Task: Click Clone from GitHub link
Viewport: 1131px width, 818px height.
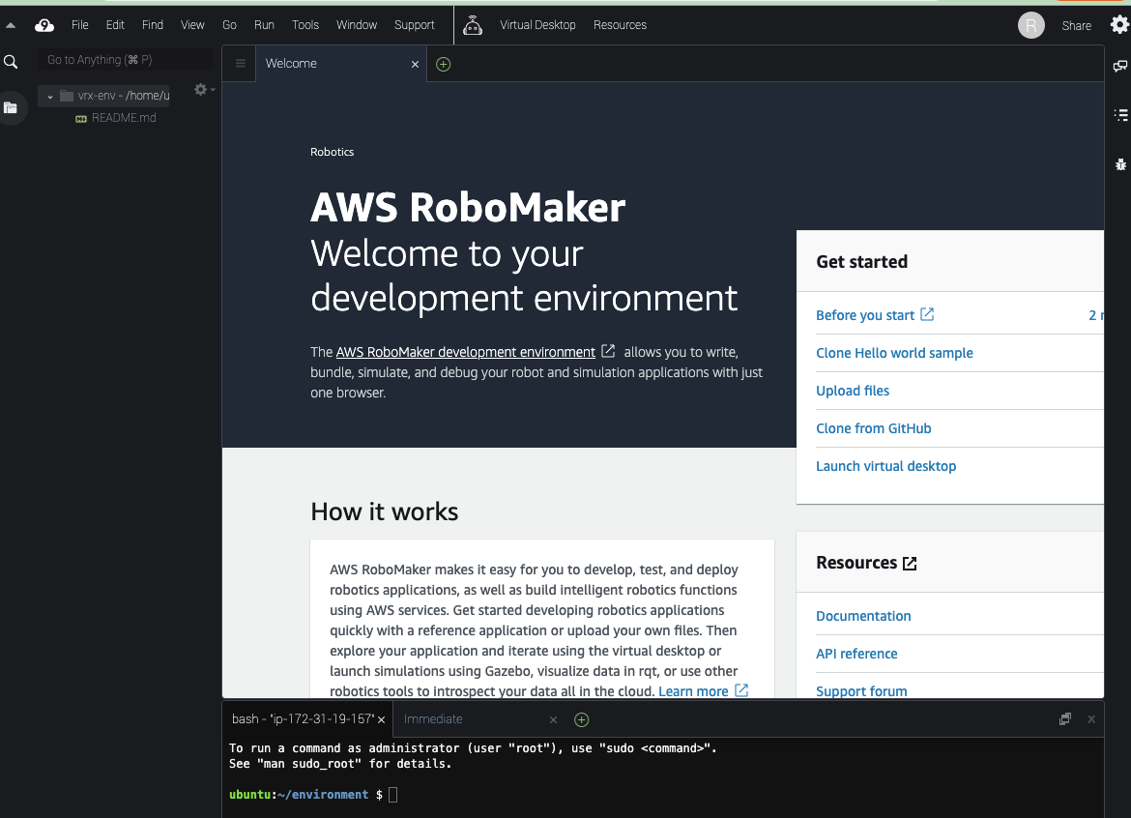Action: coord(874,428)
